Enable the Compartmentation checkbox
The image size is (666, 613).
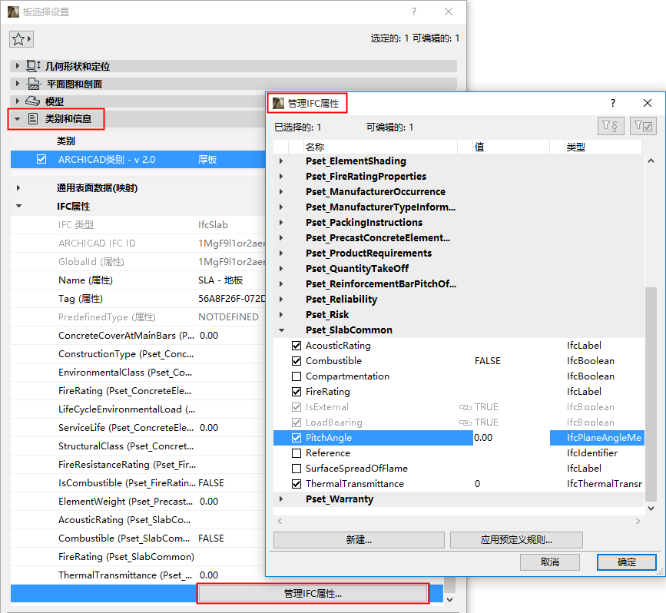[297, 376]
